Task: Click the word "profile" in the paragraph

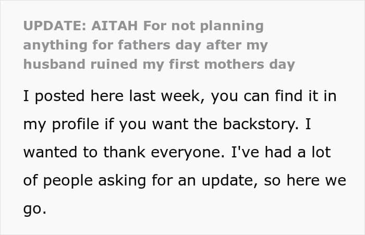Action: [x=76, y=124]
